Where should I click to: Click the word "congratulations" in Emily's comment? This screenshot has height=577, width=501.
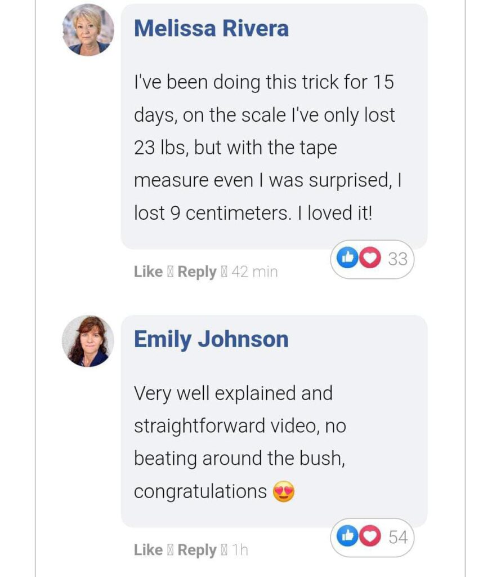(x=200, y=492)
